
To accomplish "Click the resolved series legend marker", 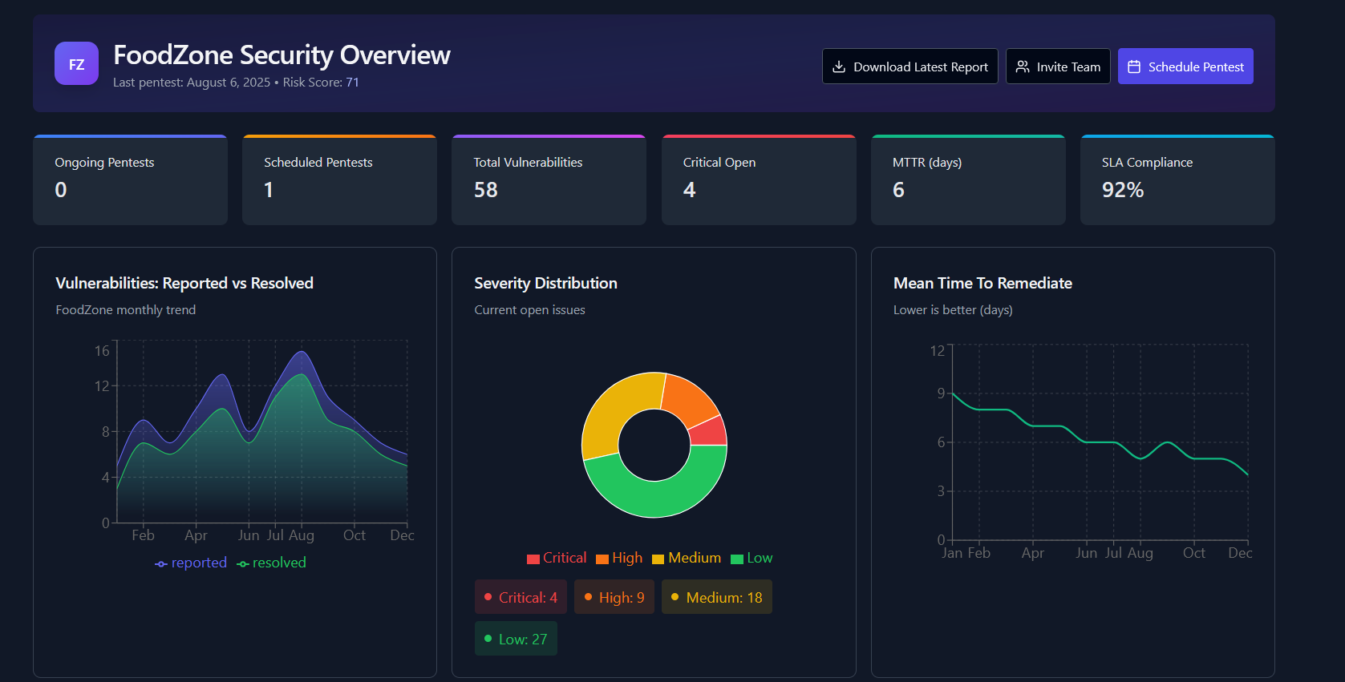I will (x=243, y=564).
